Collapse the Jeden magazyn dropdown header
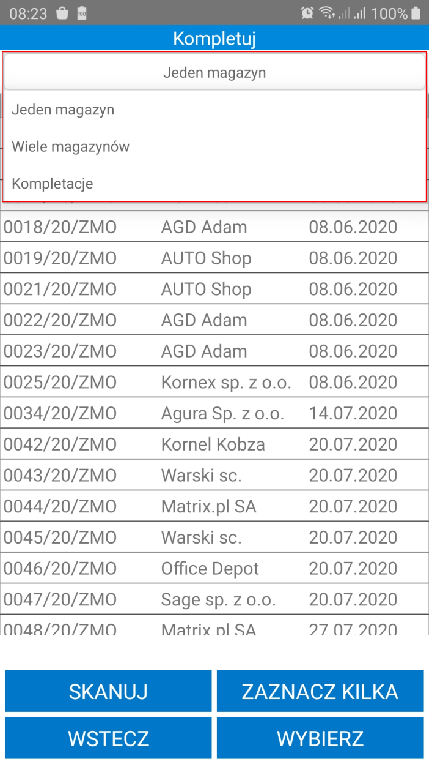 pyautogui.click(x=215, y=73)
